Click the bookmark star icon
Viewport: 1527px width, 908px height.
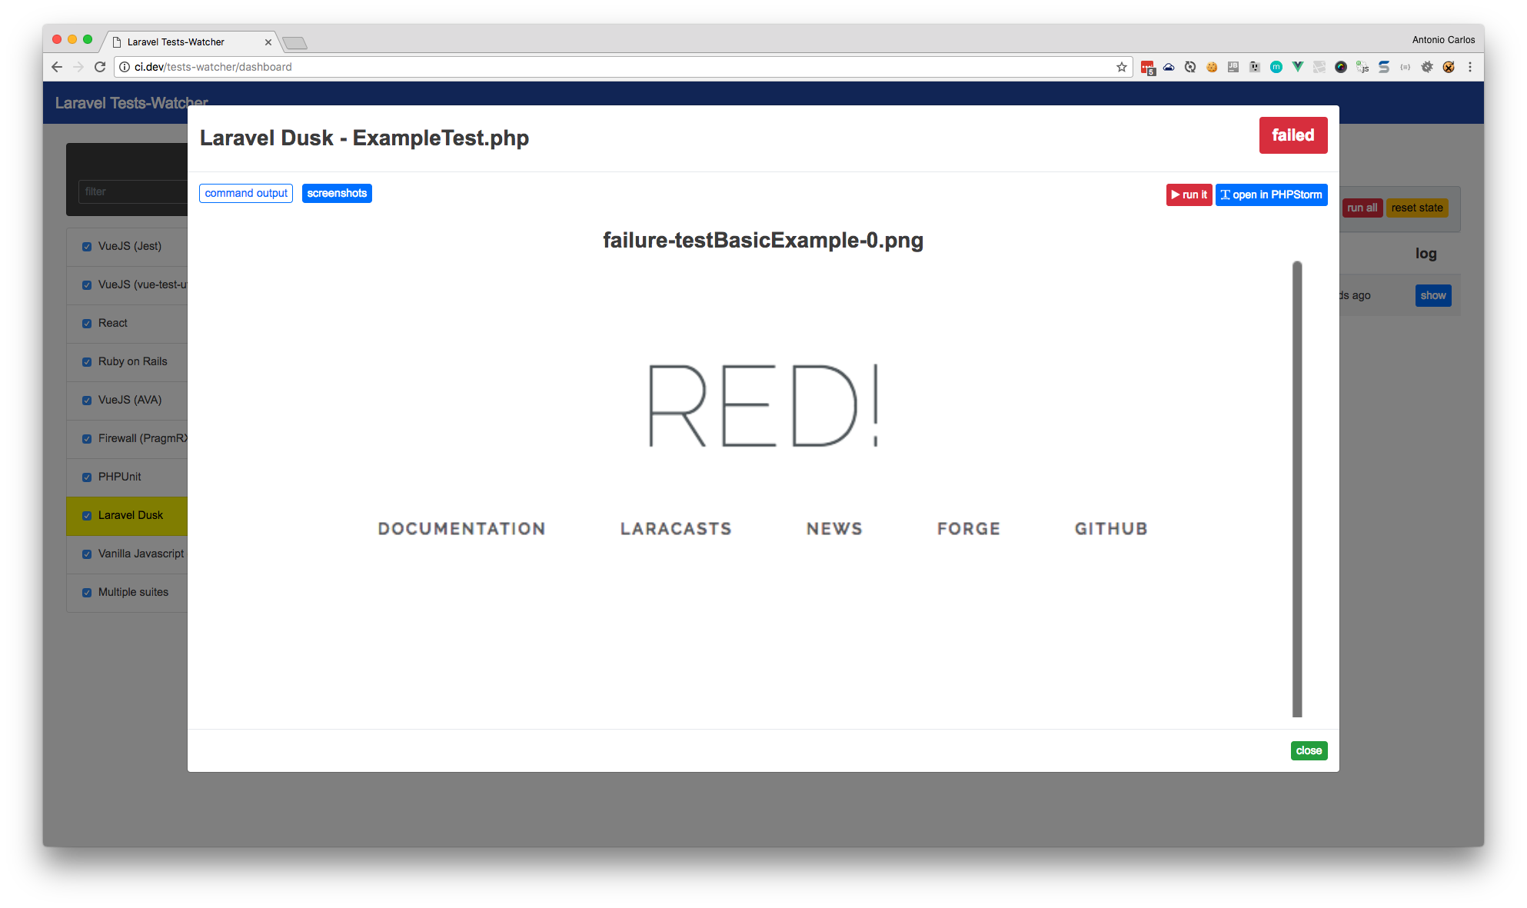tap(1122, 67)
